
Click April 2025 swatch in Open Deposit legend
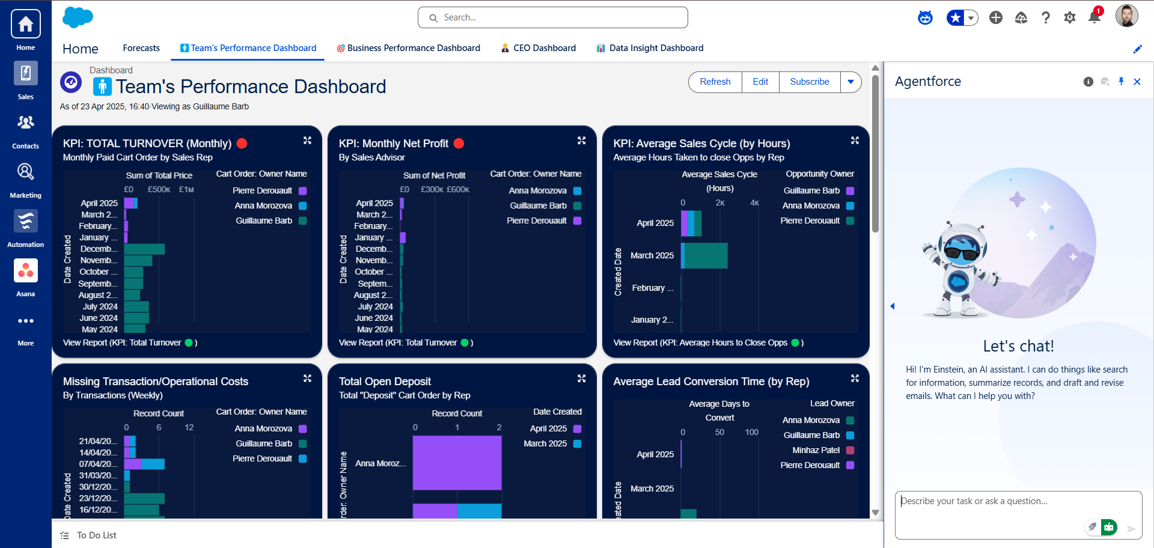coord(578,428)
